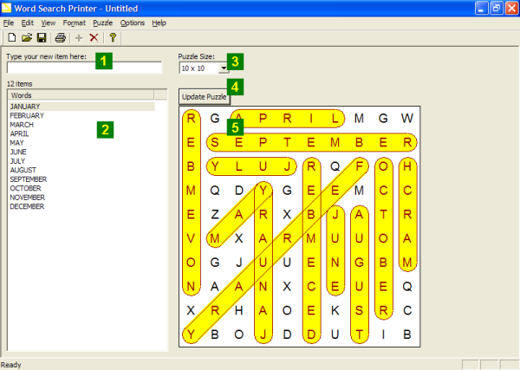The width and height of the screenshot is (520, 370).
Task: Open the Help menu
Action: (x=159, y=23)
